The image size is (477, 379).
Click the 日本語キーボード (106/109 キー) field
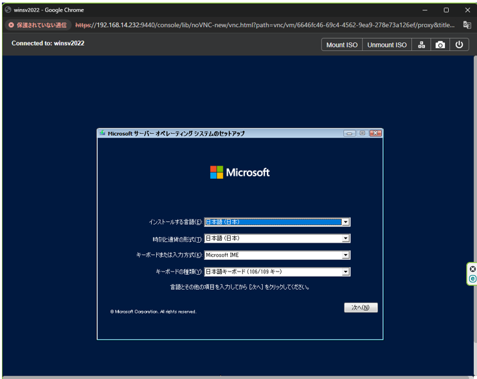pos(277,272)
